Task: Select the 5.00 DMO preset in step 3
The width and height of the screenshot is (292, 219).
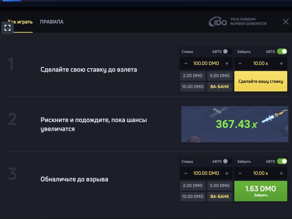Action: [x=220, y=185]
